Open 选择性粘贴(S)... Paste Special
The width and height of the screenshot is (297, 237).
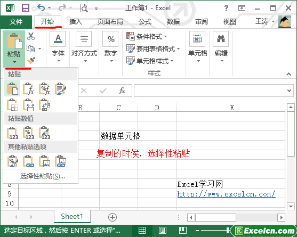pos(43,176)
